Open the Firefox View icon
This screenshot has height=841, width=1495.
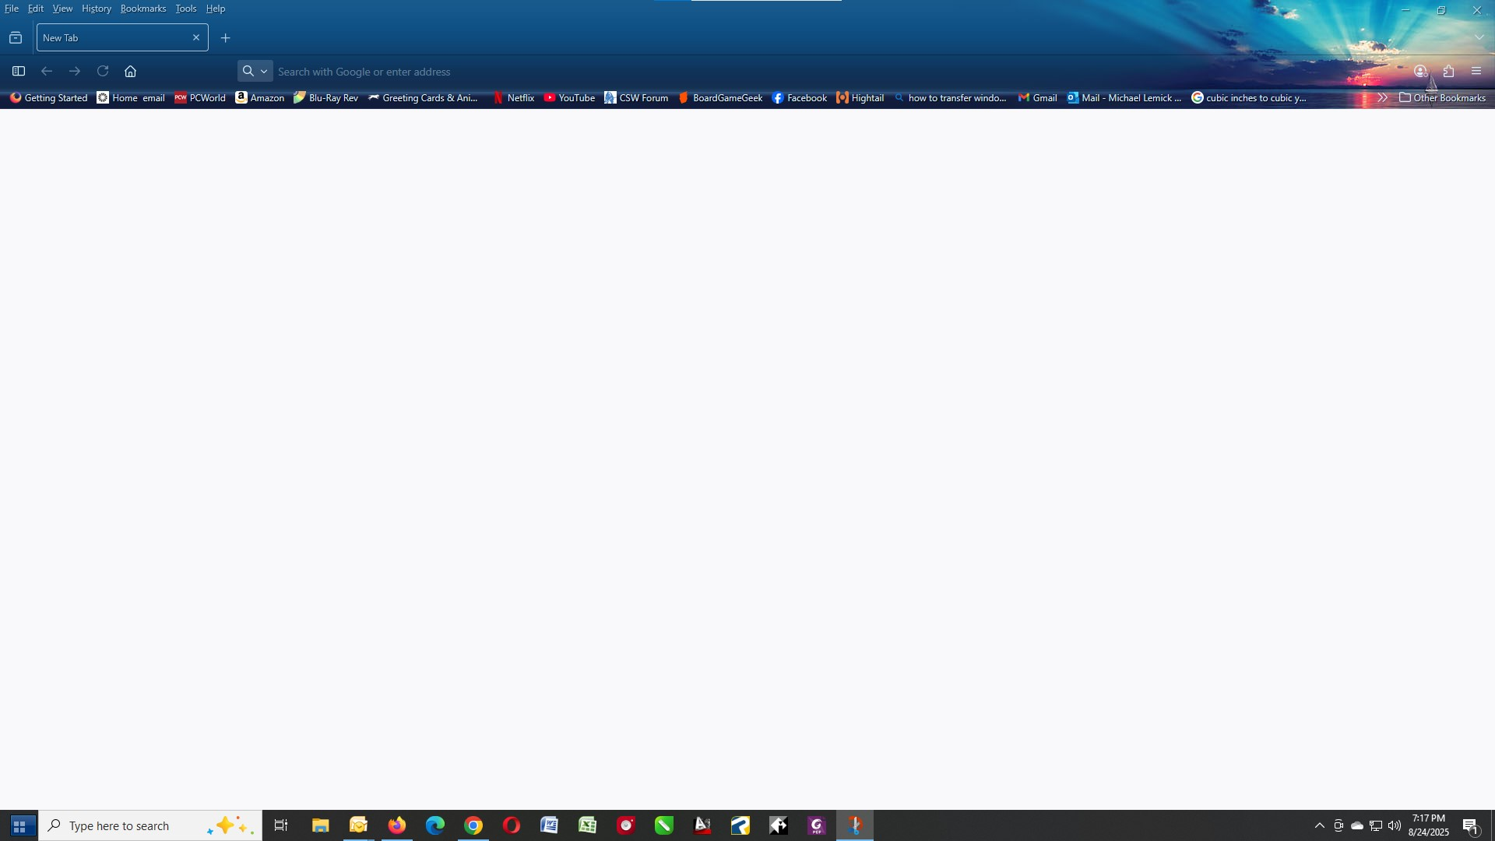coord(16,38)
